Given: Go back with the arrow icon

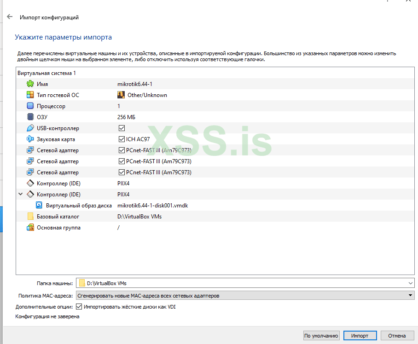Looking at the screenshot, I should tap(10, 17).
